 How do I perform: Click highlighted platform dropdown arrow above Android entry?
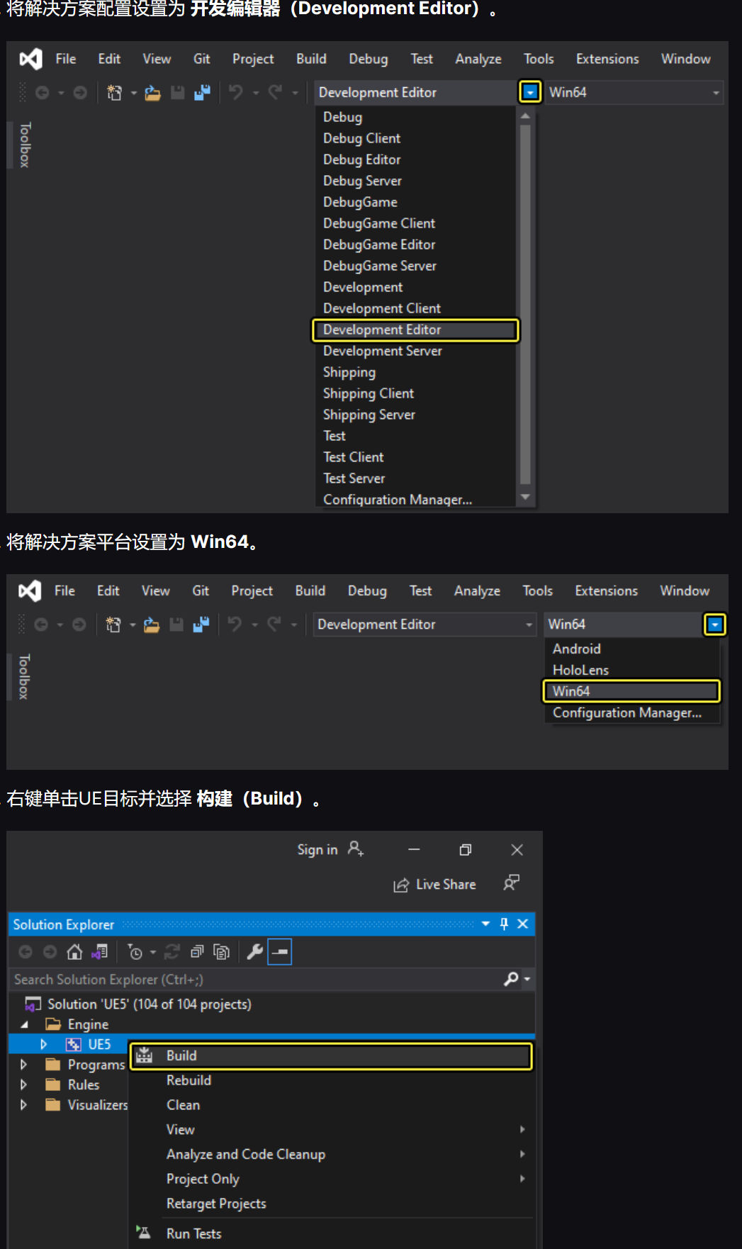pos(715,624)
